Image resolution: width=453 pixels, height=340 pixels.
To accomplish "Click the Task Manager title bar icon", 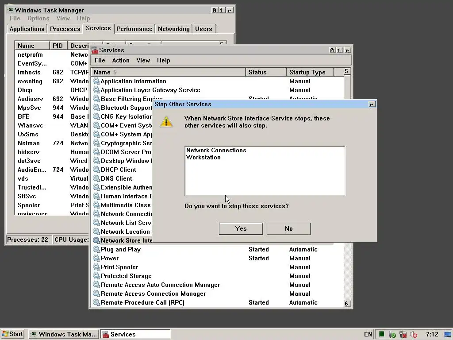I will [11, 10].
